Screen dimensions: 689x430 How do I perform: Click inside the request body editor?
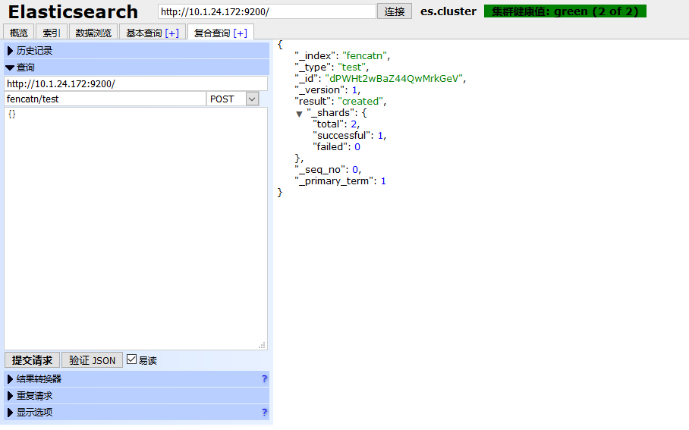pyautogui.click(x=136, y=228)
